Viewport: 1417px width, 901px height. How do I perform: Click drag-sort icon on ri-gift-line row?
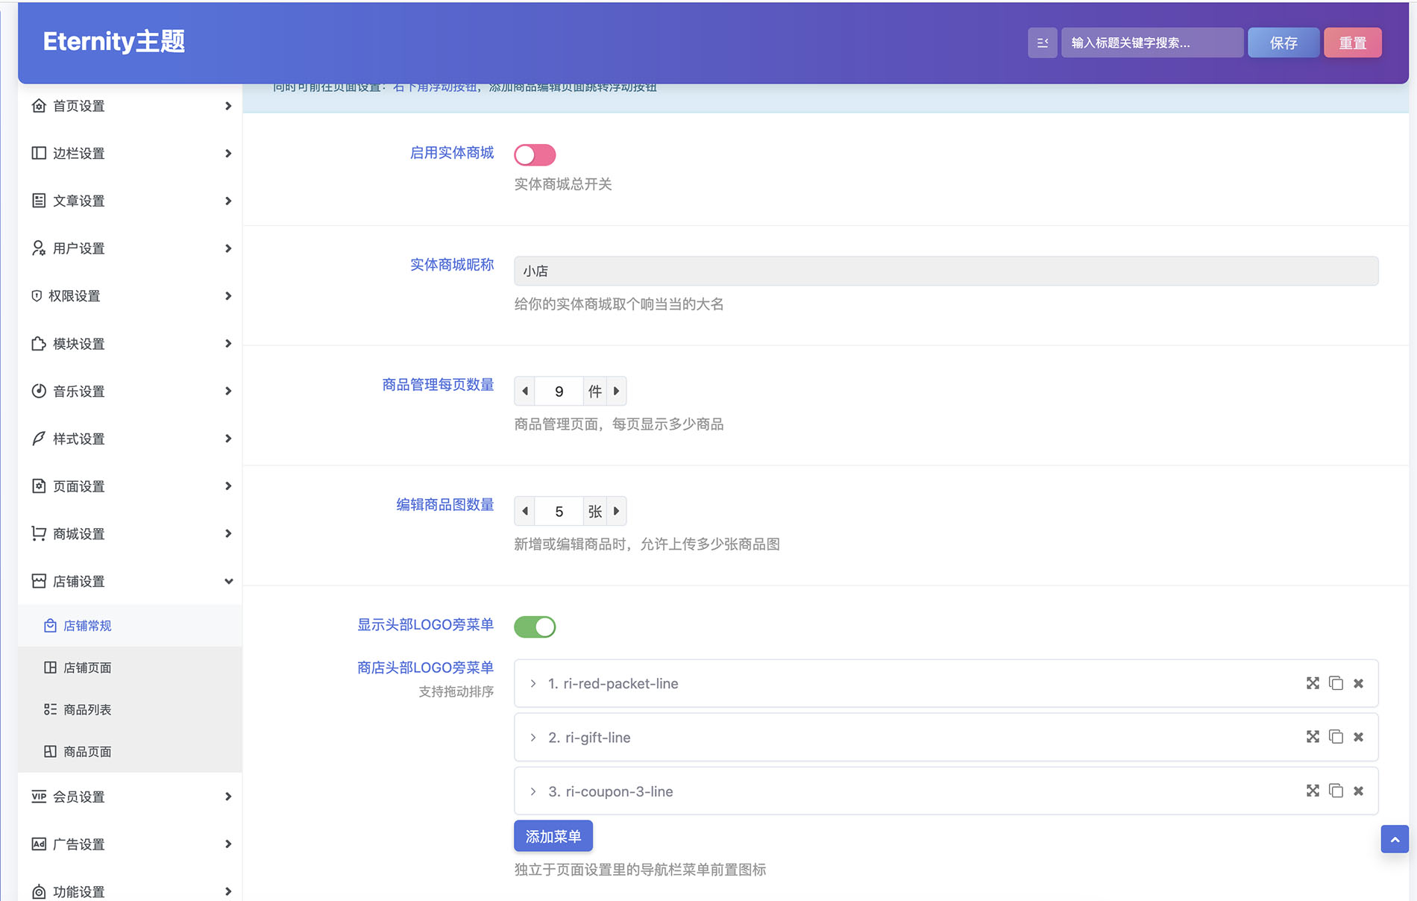click(x=1313, y=737)
